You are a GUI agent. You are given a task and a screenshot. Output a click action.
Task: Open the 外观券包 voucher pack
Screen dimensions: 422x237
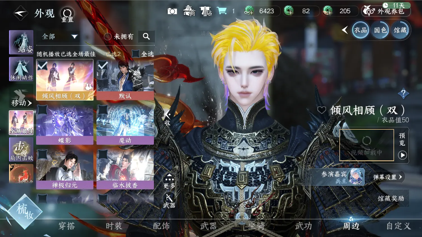pyautogui.click(x=386, y=11)
